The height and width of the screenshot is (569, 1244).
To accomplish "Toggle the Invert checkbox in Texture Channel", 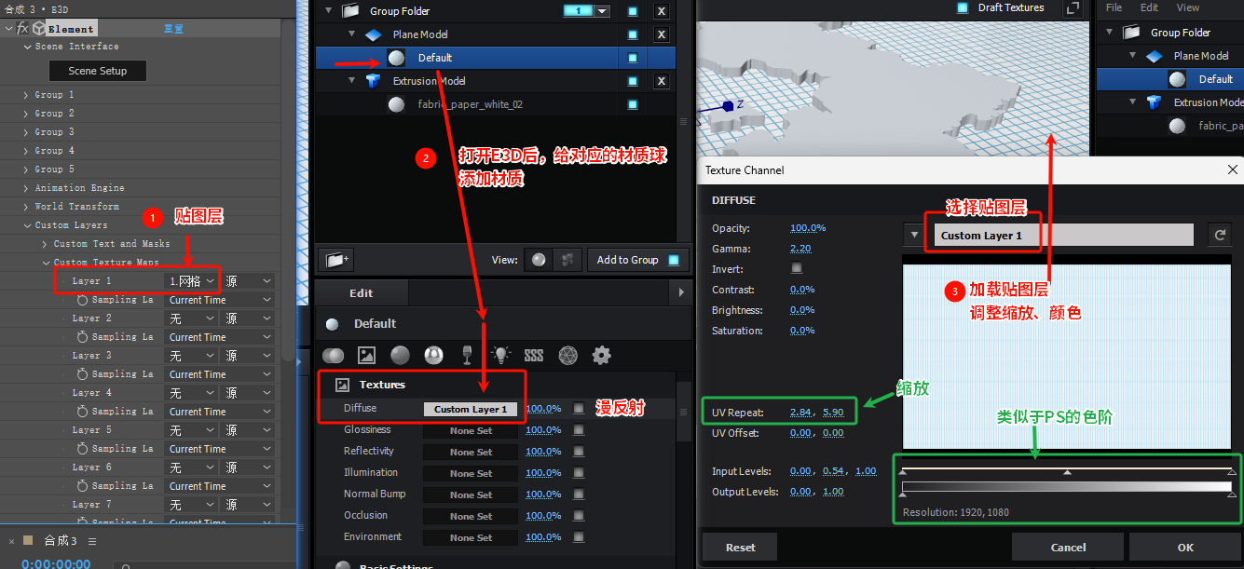I will point(796,268).
